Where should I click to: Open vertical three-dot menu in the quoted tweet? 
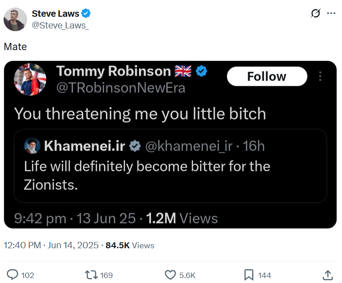point(320,76)
